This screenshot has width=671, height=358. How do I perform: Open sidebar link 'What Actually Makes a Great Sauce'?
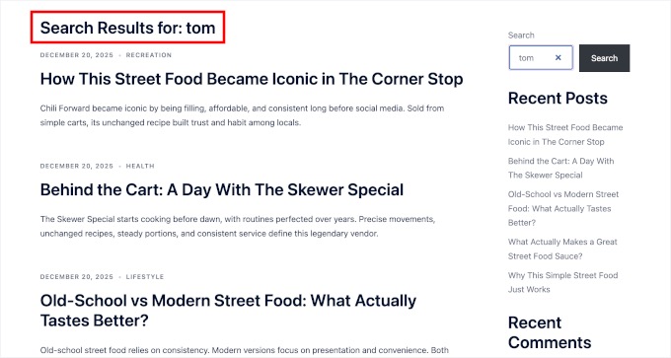562,249
